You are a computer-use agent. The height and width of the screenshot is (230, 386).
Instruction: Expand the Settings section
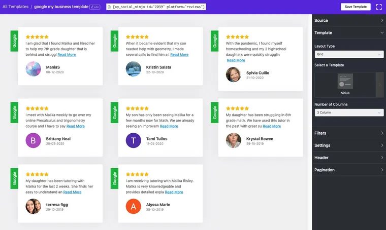point(349,145)
